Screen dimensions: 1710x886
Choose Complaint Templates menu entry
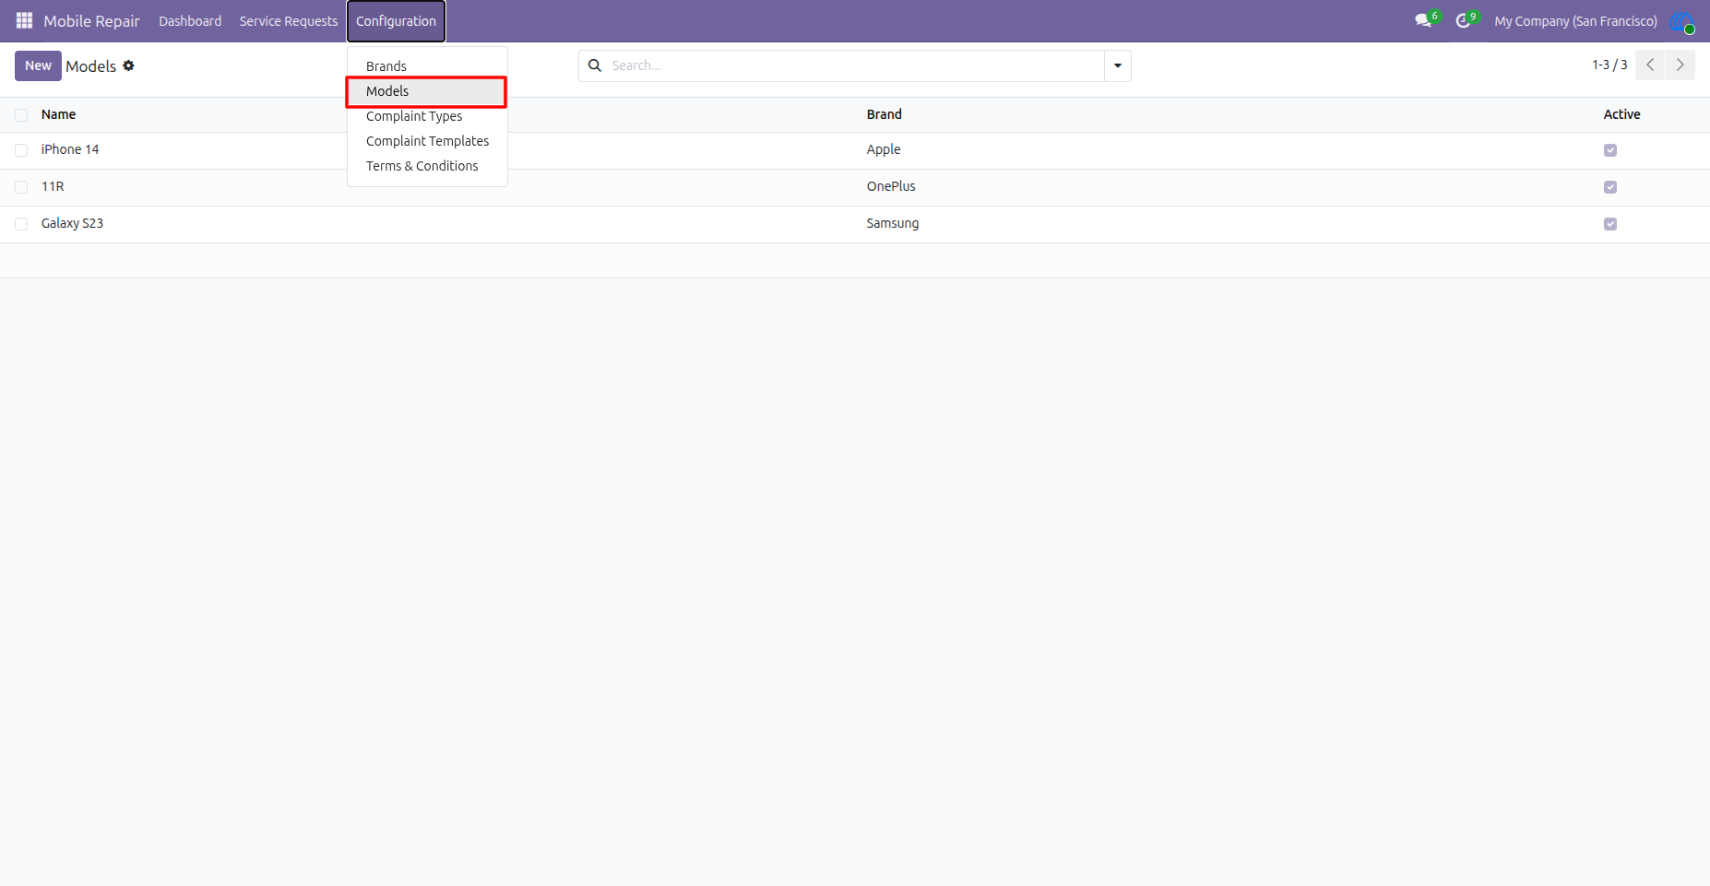pos(427,141)
